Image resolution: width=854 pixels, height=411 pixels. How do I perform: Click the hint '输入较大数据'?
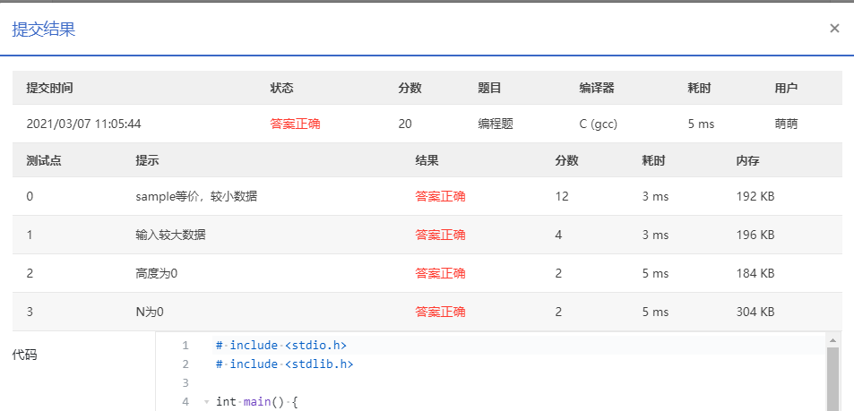(170, 235)
